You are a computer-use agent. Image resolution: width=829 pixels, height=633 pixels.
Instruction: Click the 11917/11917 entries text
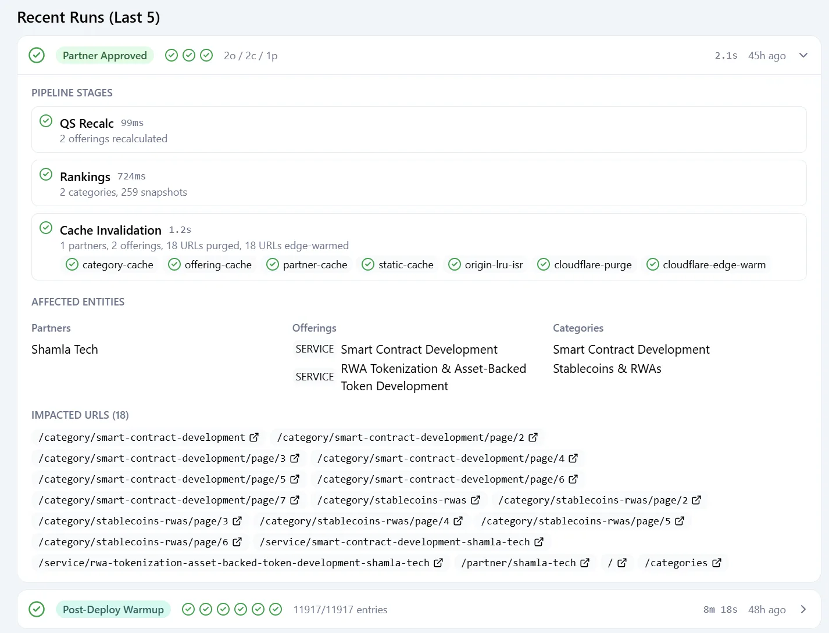click(x=340, y=609)
